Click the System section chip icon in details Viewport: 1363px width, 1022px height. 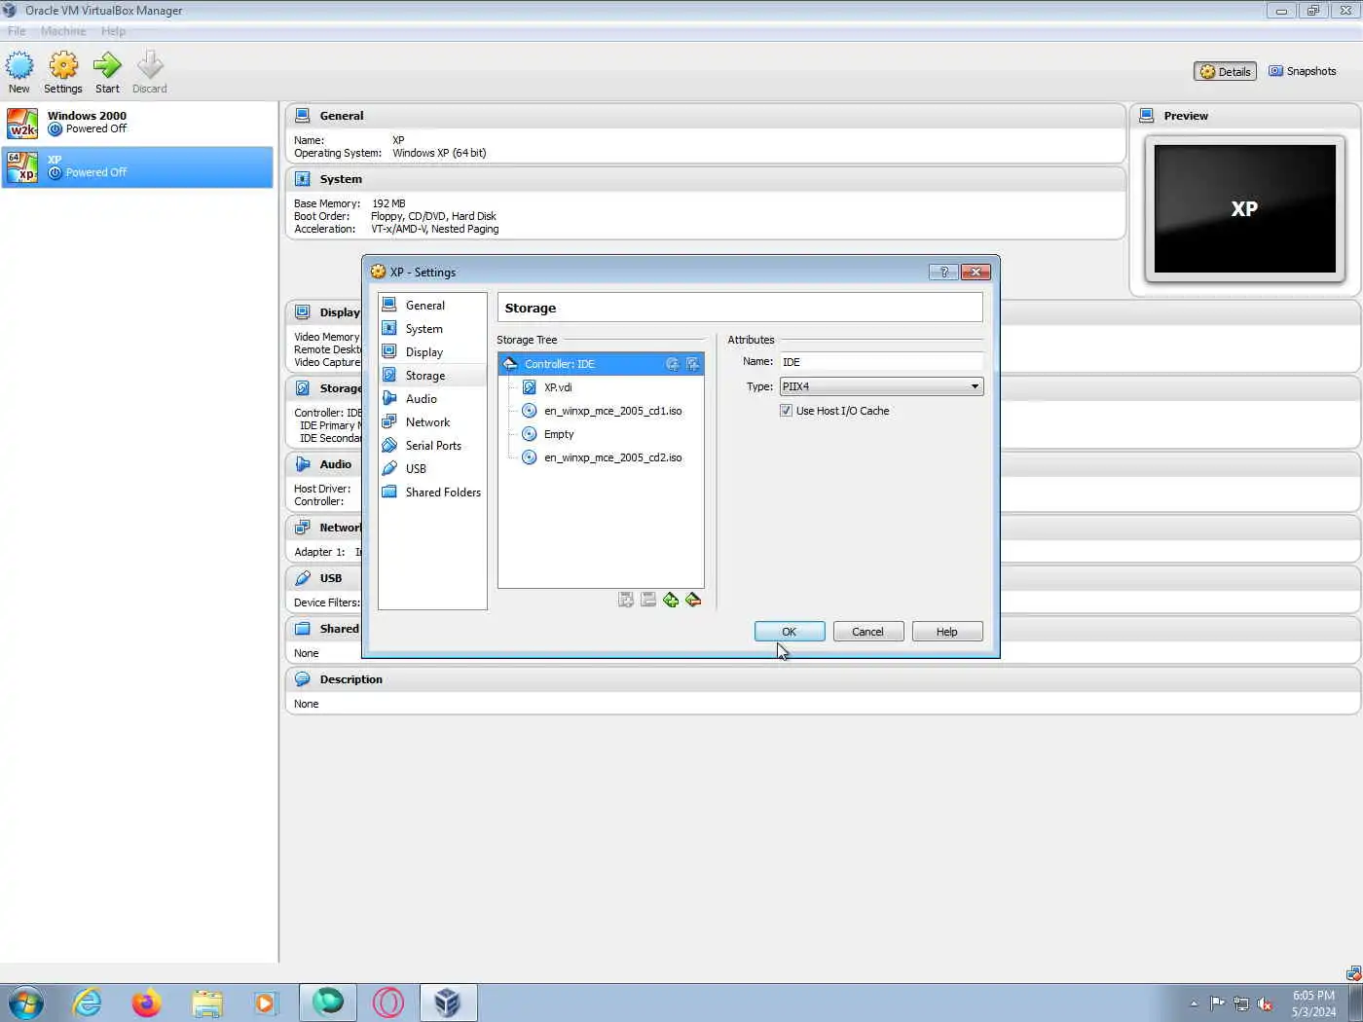303,179
